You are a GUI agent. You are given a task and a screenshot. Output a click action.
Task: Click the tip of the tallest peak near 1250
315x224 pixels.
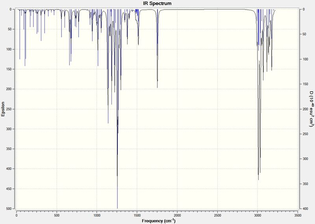coord(117,208)
